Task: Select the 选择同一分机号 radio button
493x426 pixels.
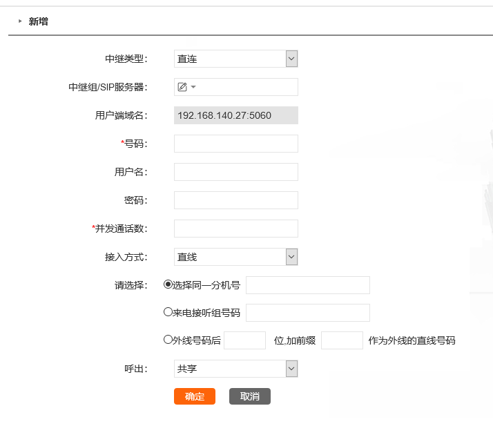Action: 168,284
